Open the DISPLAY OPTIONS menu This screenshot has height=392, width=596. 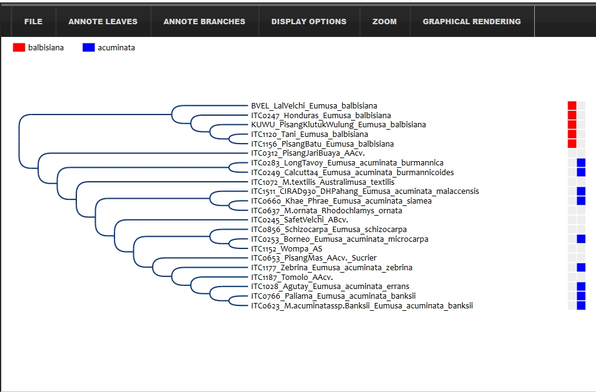[309, 22]
